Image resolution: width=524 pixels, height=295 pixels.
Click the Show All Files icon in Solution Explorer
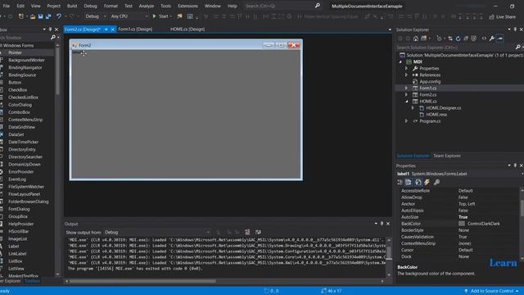point(473,39)
